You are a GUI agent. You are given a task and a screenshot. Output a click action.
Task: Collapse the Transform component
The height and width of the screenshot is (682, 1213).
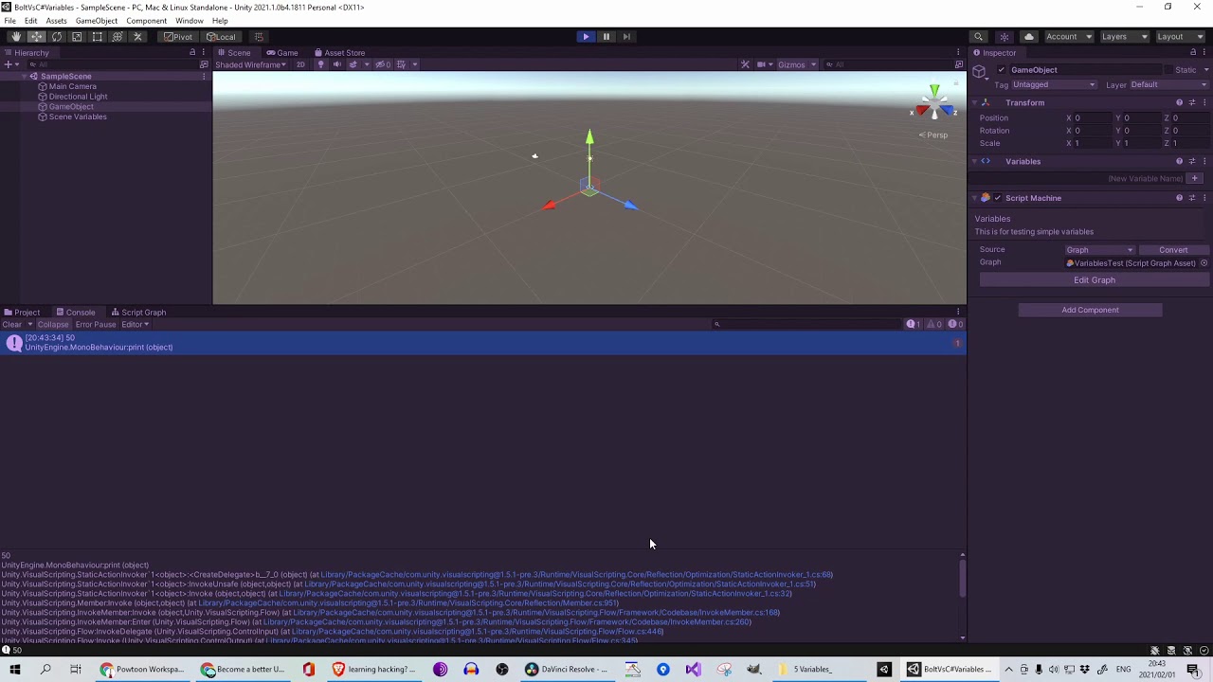pyautogui.click(x=974, y=102)
